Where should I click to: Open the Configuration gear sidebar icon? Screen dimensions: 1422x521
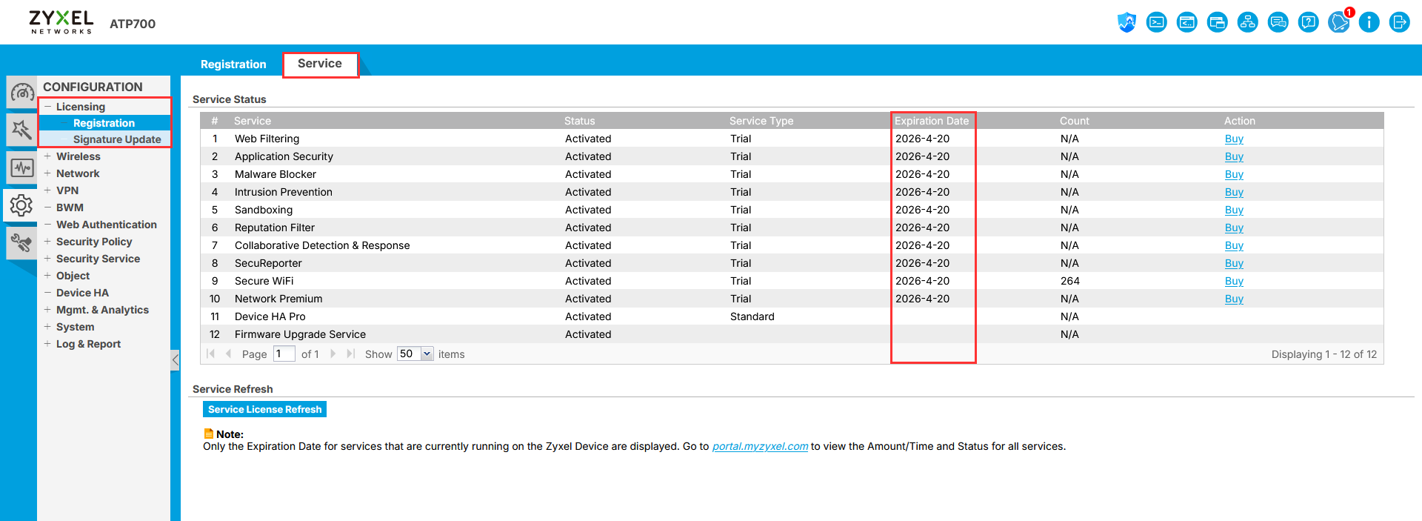coord(21,205)
